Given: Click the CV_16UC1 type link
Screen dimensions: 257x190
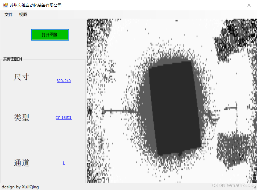Looking at the screenshot, I should click(x=64, y=118).
